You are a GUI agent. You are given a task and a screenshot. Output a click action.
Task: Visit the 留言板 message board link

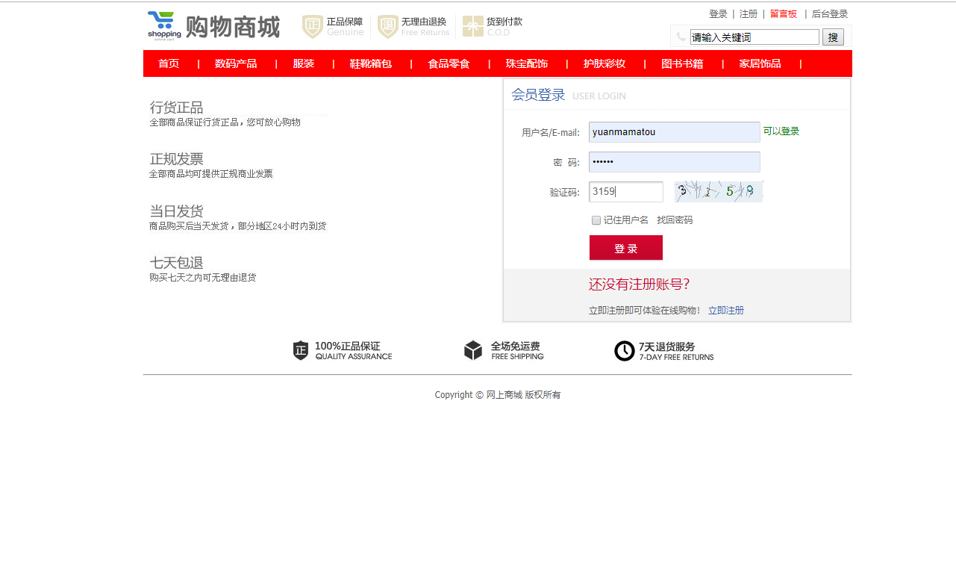[x=784, y=13]
